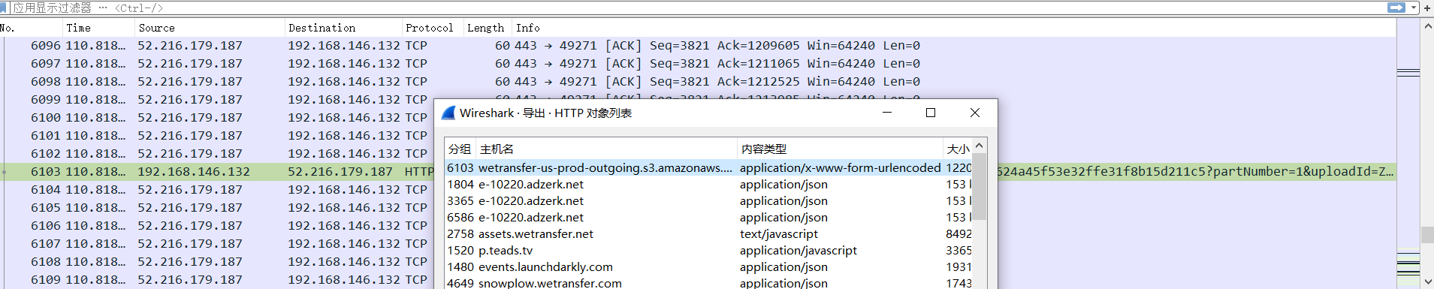Select object 6586 e-10220.adzerk.net row
The image size is (1434, 289).
coord(708,217)
